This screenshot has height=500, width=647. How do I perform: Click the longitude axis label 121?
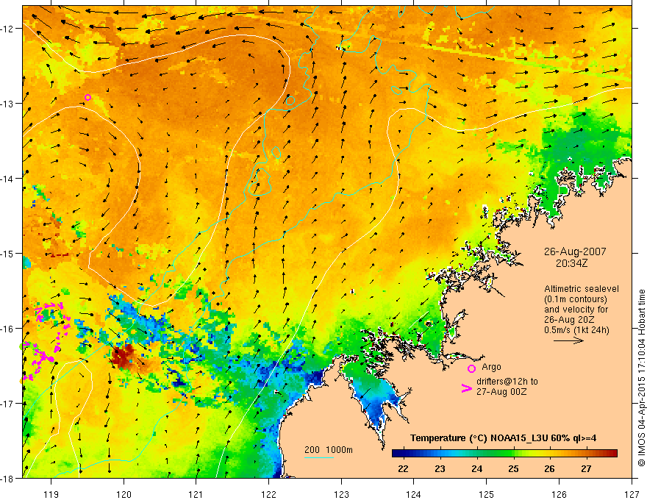pyautogui.click(x=196, y=494)
